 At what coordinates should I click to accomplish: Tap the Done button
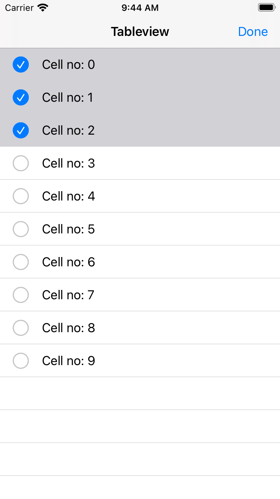pyautogui.click(x=253, y=32)
